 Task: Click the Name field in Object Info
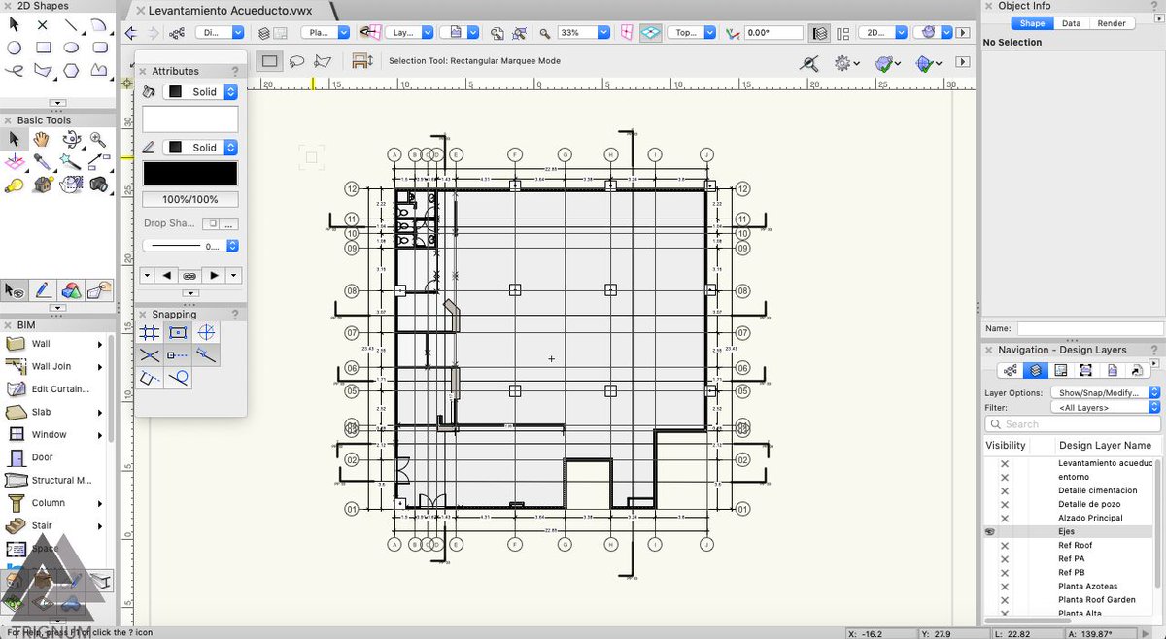pyautogui.click(x=1088, y=329)
